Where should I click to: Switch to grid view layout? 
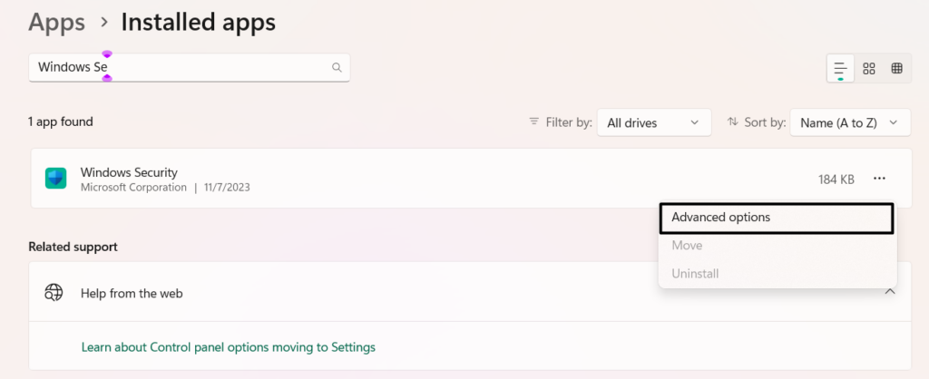[x=869, y=68]
